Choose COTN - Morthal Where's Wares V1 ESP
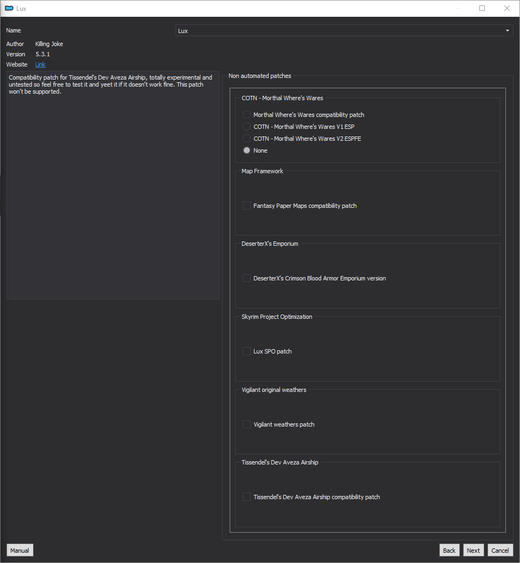520x563 pixels. click(x=247, y=127)
